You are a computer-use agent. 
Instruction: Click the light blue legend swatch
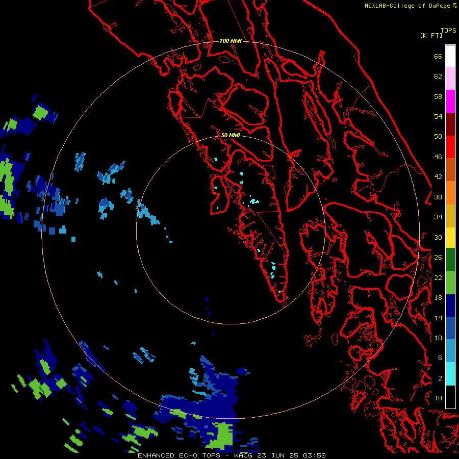(x=450, y=351)
